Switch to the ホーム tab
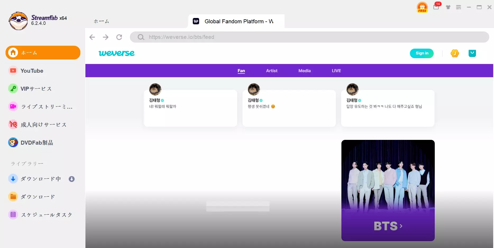The image size is (494, 248). (101, 21)
